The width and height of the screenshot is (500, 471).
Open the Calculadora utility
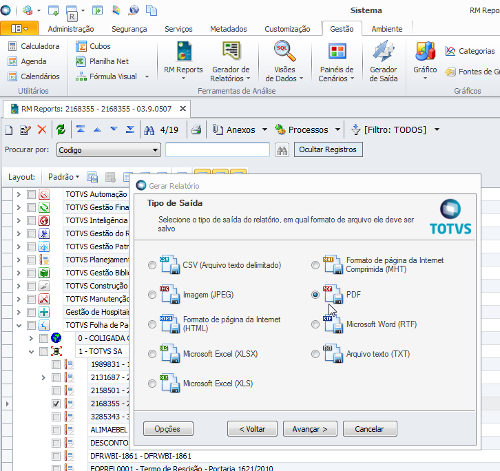pyautogui.click(x=34, y=46)
